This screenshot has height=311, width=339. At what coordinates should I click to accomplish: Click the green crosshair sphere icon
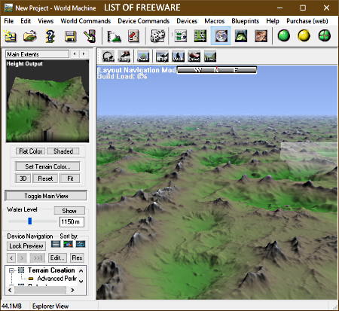[324, 36]
